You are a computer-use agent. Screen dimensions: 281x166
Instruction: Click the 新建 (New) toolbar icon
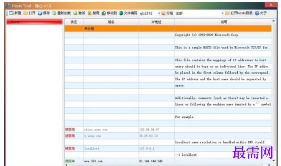tap(11, 13)
